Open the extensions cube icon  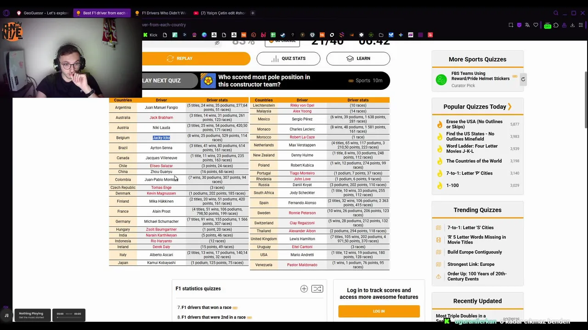(x=556, y=25)
